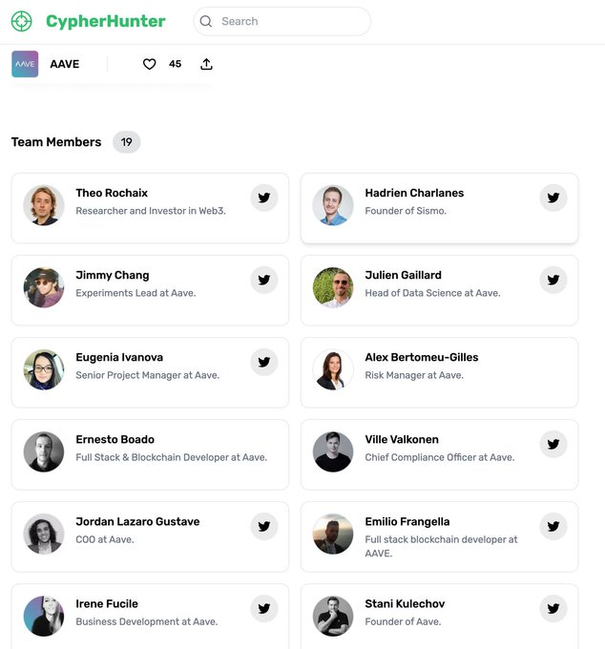Open Jordan Lazaro Gustave's Twitter icon

click(x=264, y=527)
